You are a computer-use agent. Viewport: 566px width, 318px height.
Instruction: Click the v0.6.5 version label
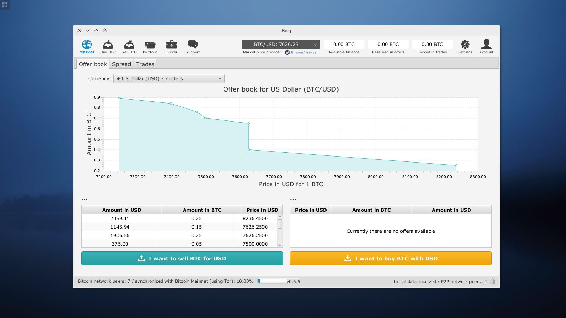(x=293, y=282)
